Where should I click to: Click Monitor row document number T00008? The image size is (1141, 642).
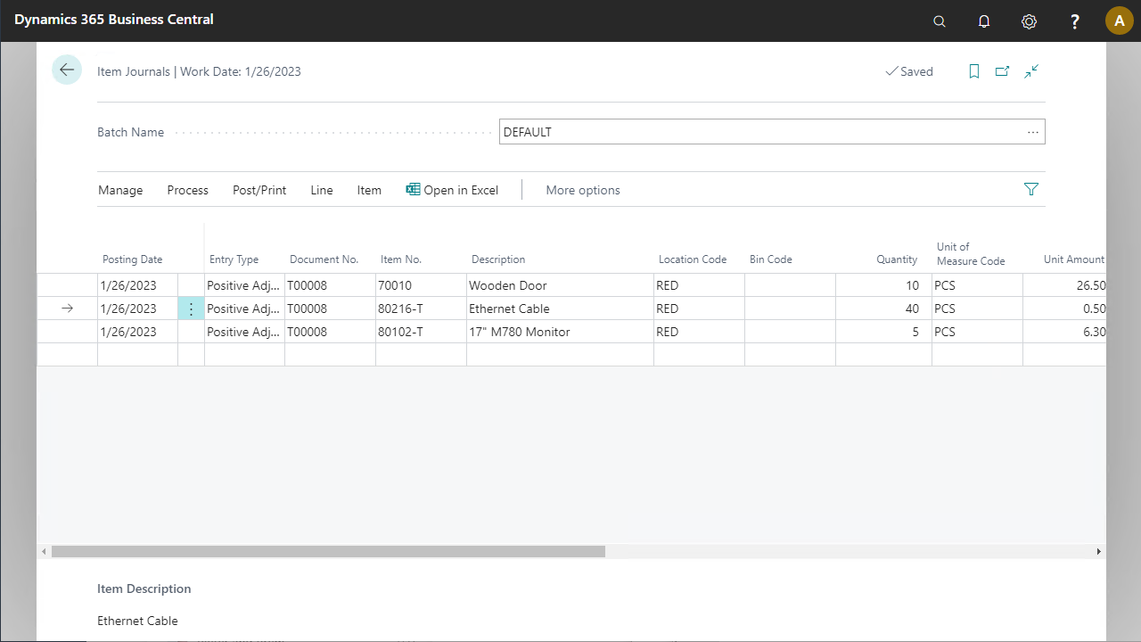coord(330,332)
